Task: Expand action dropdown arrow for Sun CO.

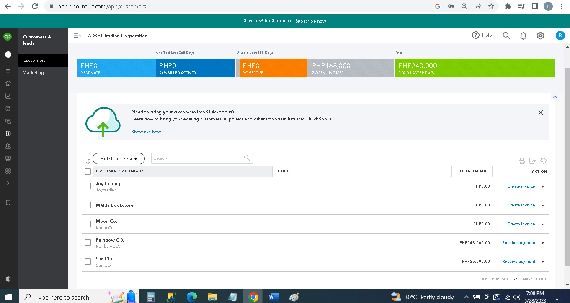Action: [543, 262]
